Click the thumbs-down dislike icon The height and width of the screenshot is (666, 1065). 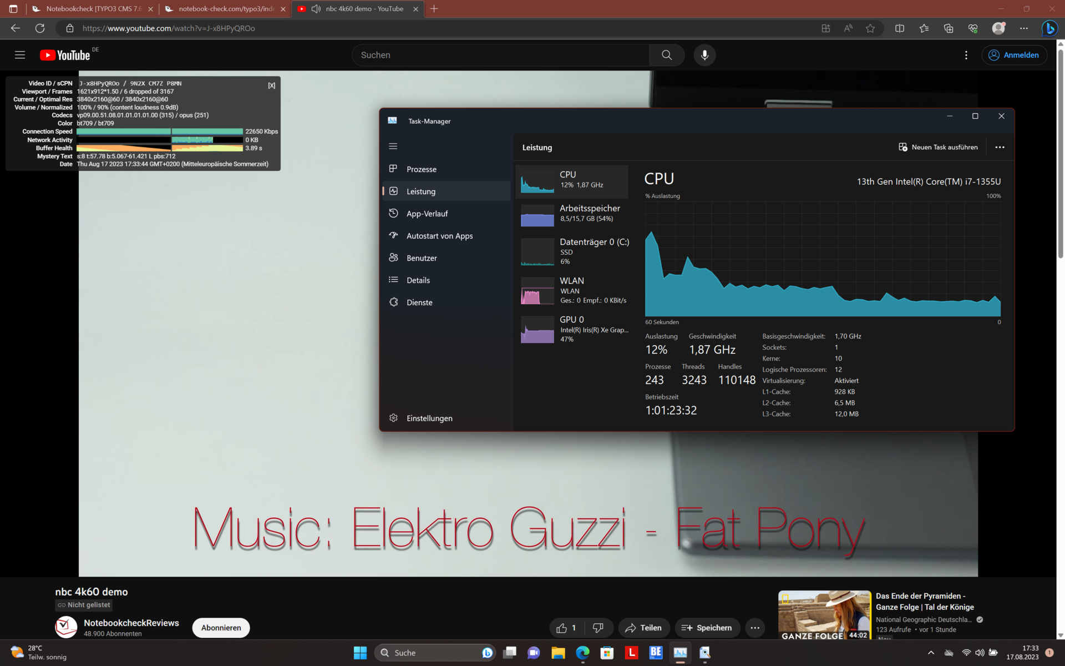tap(598, 628)
